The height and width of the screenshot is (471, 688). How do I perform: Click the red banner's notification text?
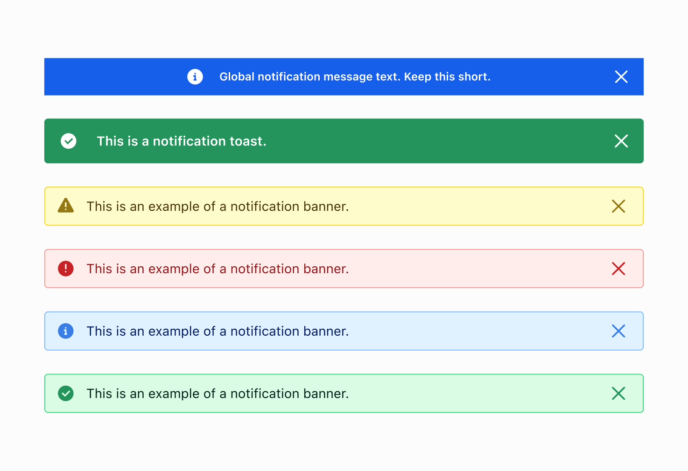click(218, 269)
